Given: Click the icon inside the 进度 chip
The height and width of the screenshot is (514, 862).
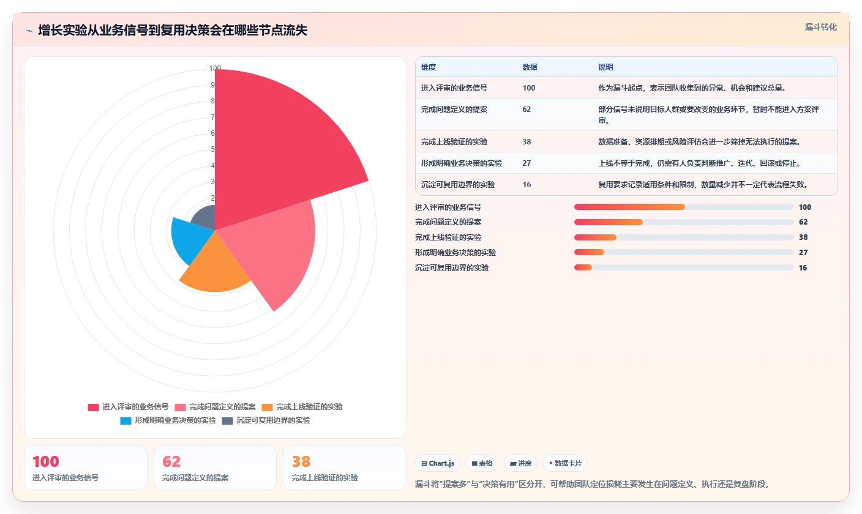Looking at the screenshot, I should pyautogui.click(x=513, y=464).
